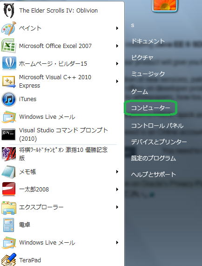Launch Visual Studio command prompt icon
The image size is (202, 266).
pos(8,134)
